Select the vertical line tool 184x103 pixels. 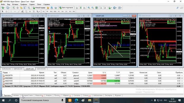click(11, 11)
